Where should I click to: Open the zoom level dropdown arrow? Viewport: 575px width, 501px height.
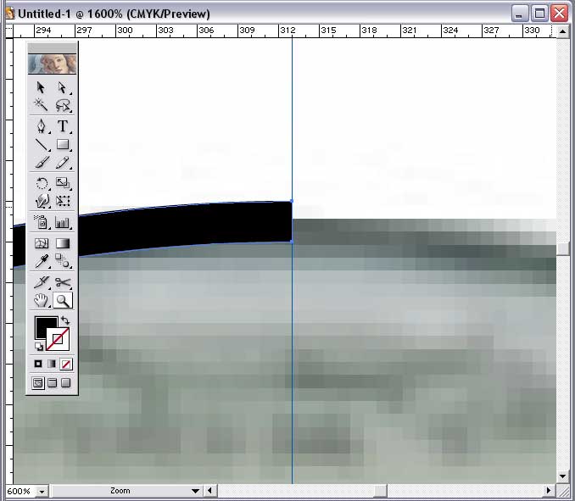[42, 492]
